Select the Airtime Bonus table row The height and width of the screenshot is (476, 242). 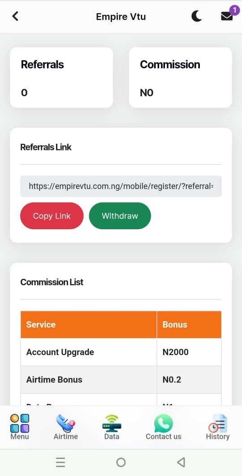pyautogui.click(x=121, y=379)
